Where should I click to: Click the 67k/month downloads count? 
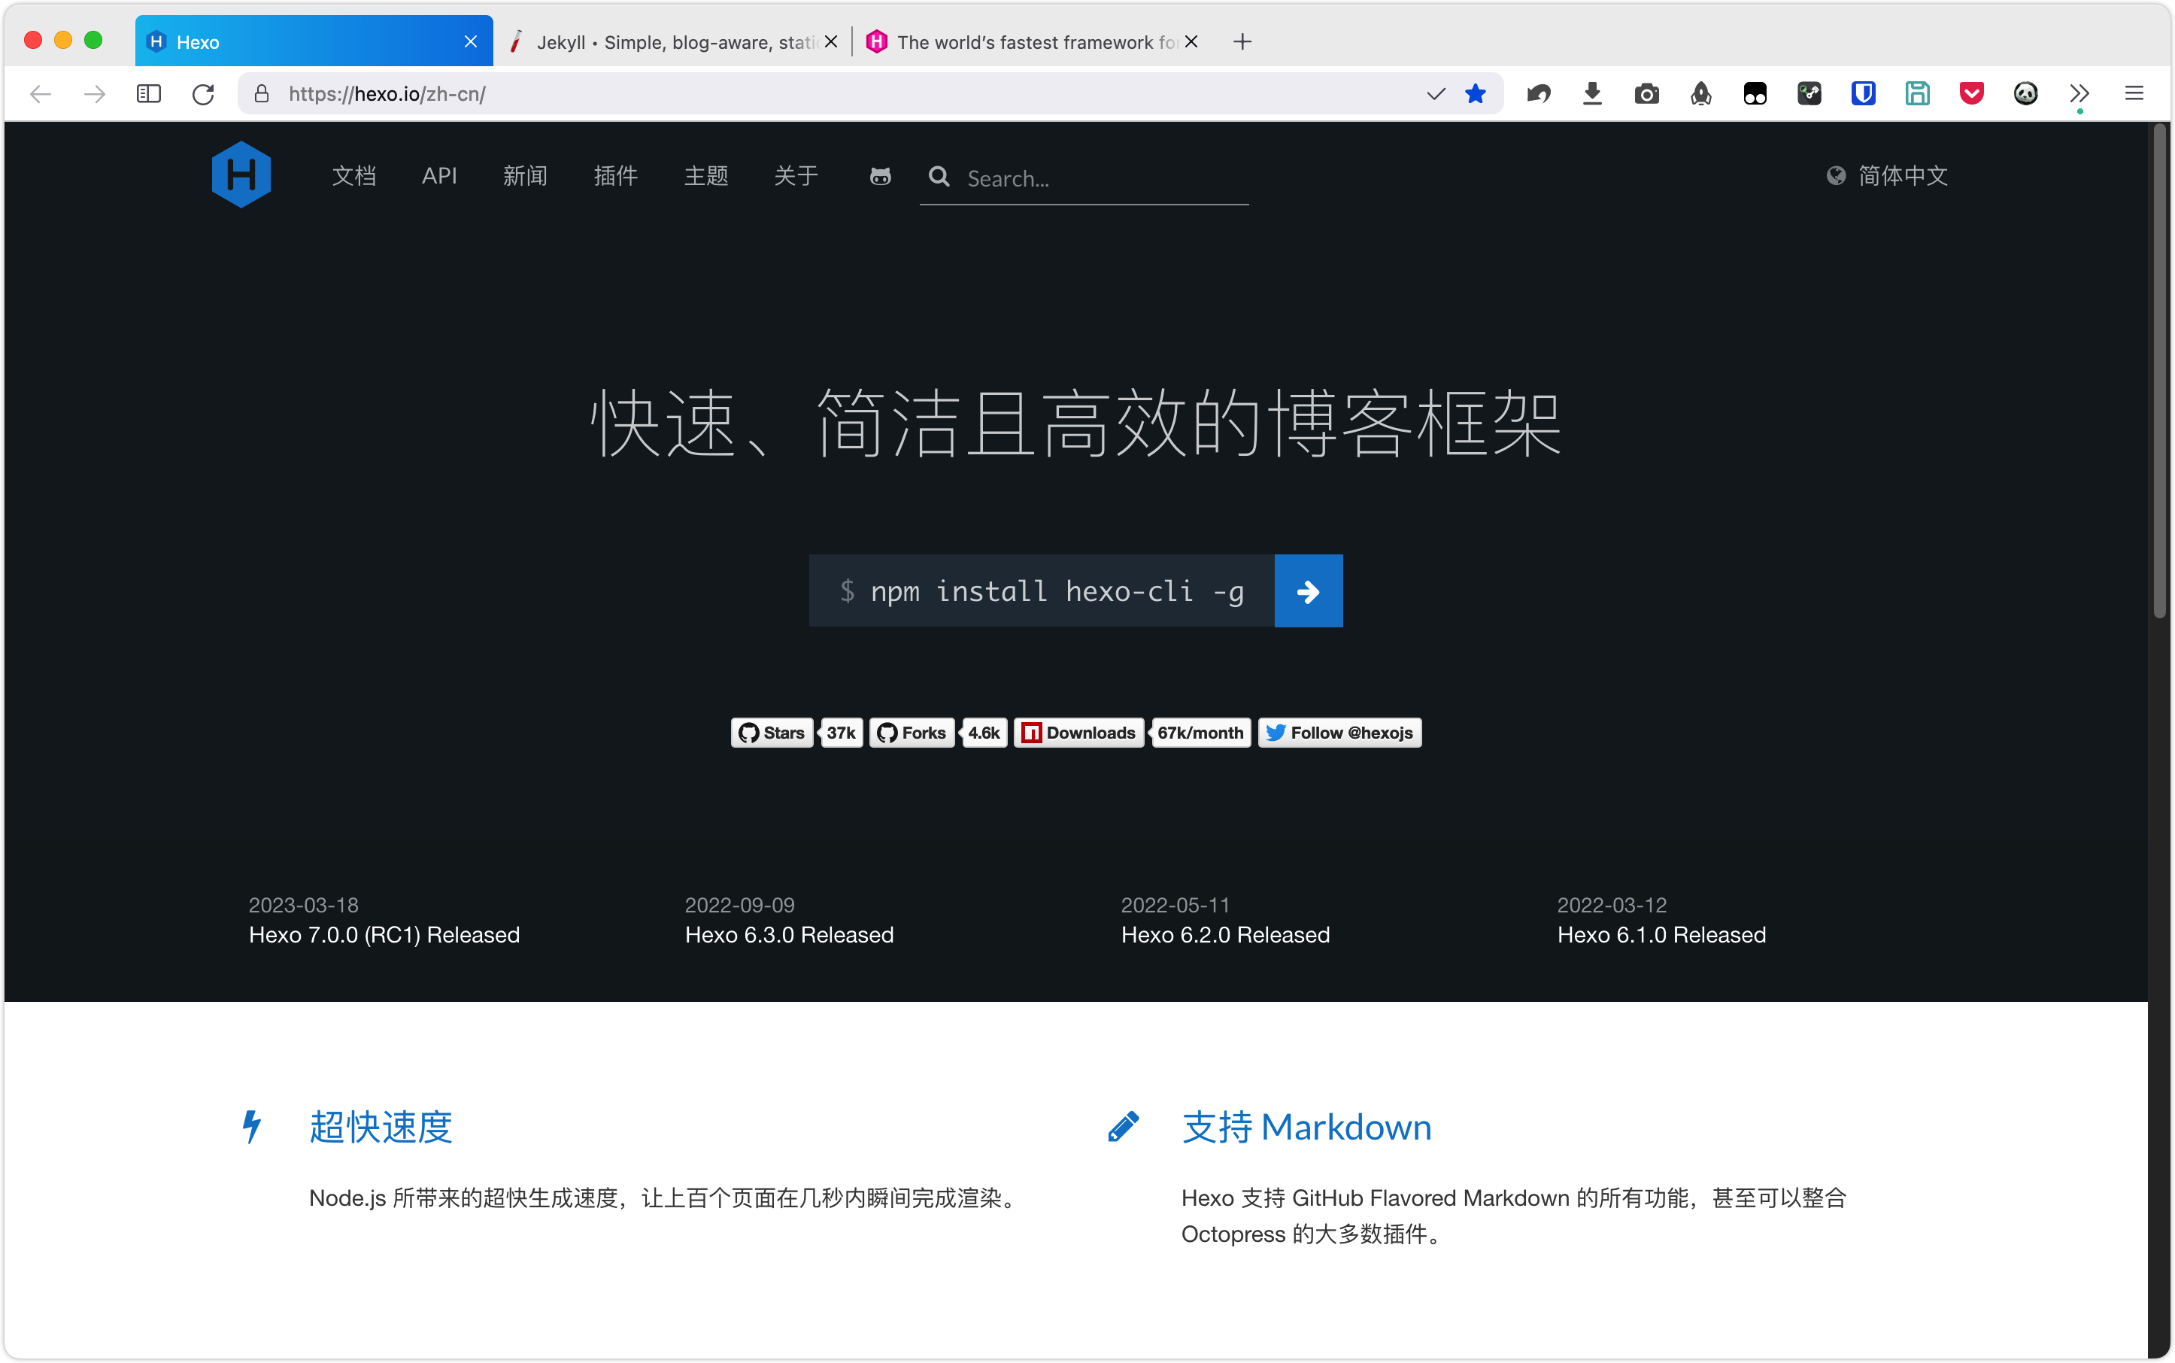point(1200,733)
